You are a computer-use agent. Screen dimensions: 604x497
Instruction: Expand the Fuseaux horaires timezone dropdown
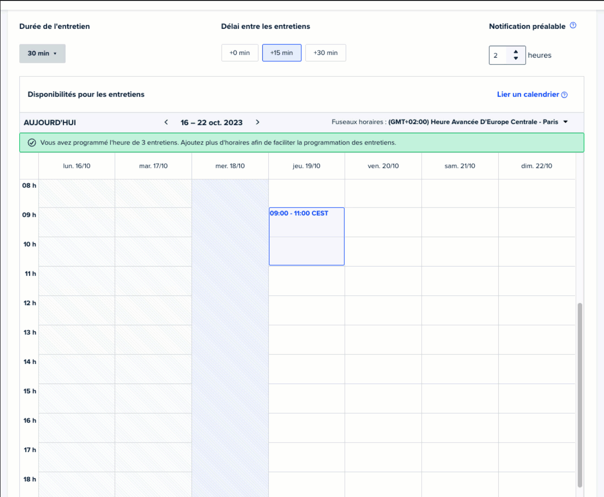[x=565, y=122]
